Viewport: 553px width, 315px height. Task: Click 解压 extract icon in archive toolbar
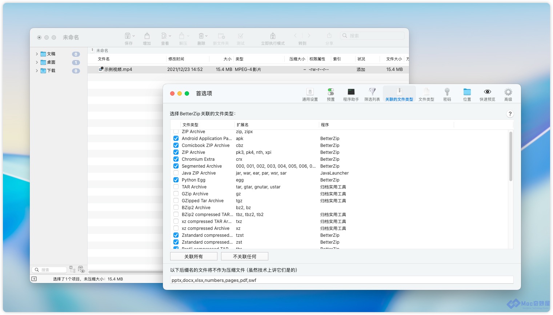click(181, 36)
